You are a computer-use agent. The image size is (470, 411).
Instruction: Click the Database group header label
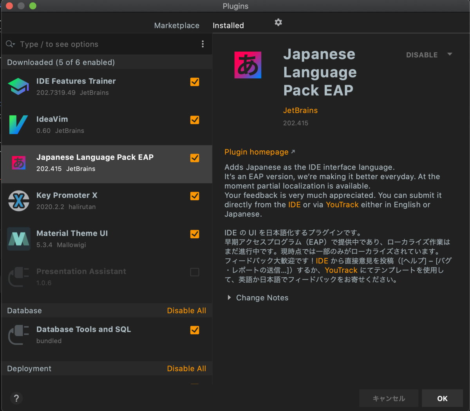(x=24, y=310)
